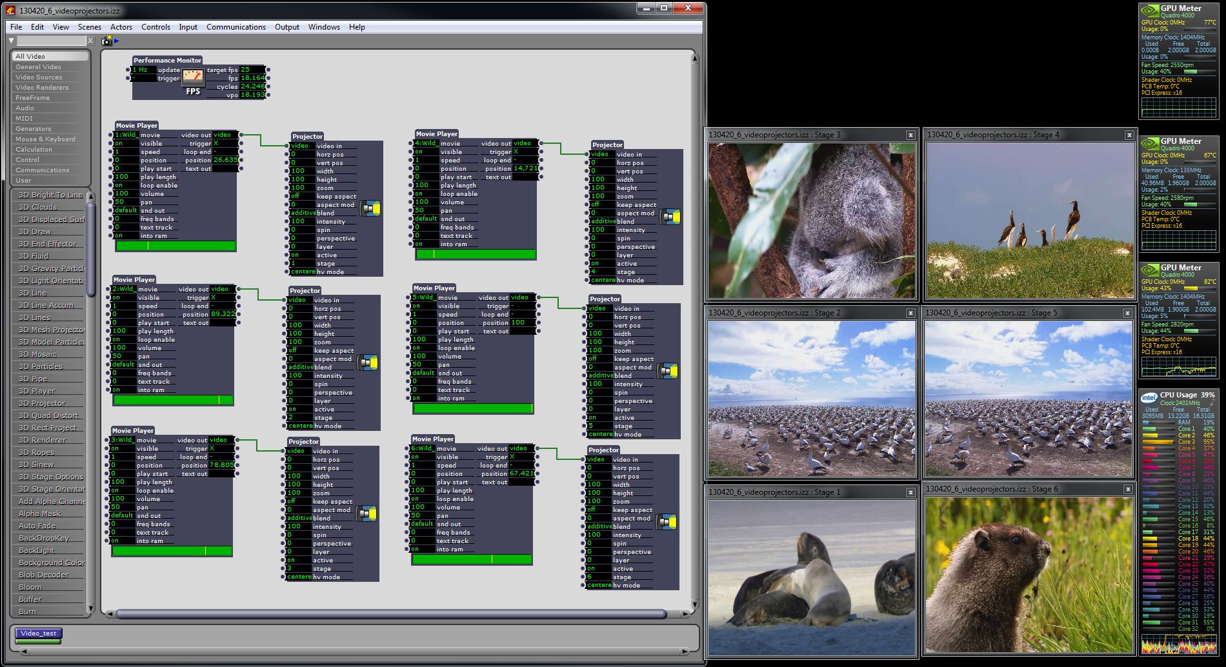Select the All Video actor category
Image resolution: width=1226 pixels, height=667 pixels.
(50, 56)
